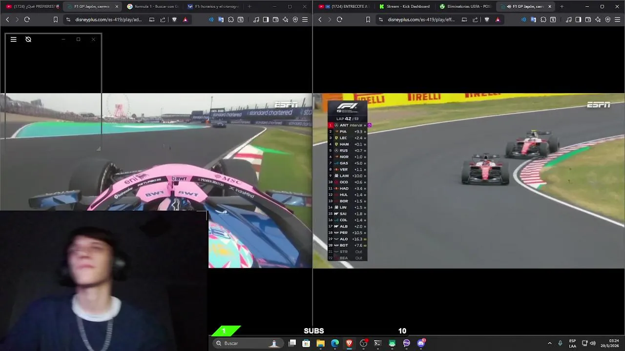Open Brave Wallet in right browser toolbar
Screen dimensions: 625x351
(x=588, y=19)
